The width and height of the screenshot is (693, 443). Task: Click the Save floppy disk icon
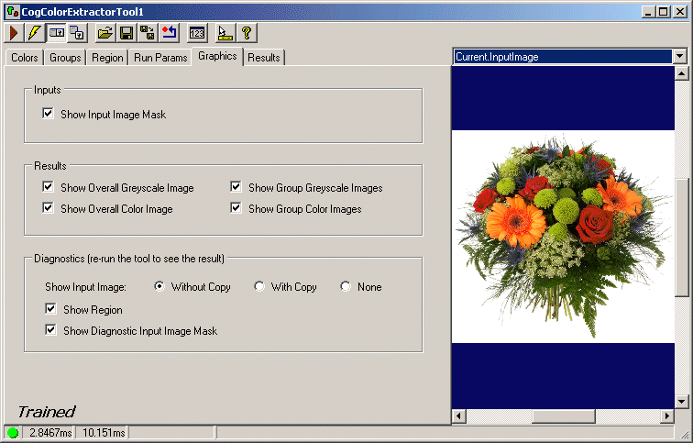tap(126, 33)
